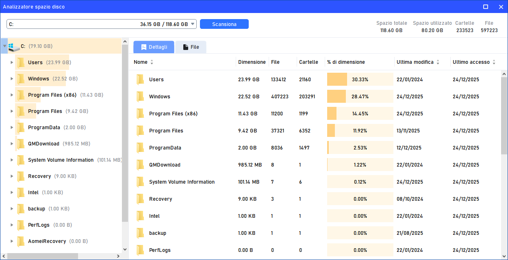Click Intel folder icon in details list

coord(140,216)
